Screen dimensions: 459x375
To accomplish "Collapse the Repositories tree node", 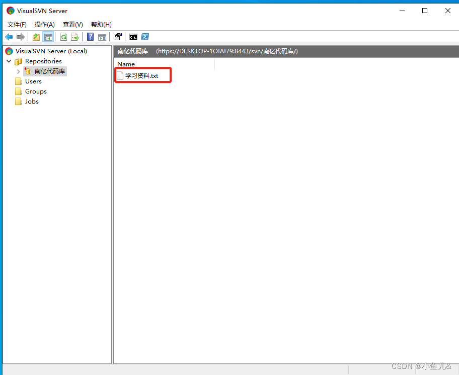I will coord(9,61).
